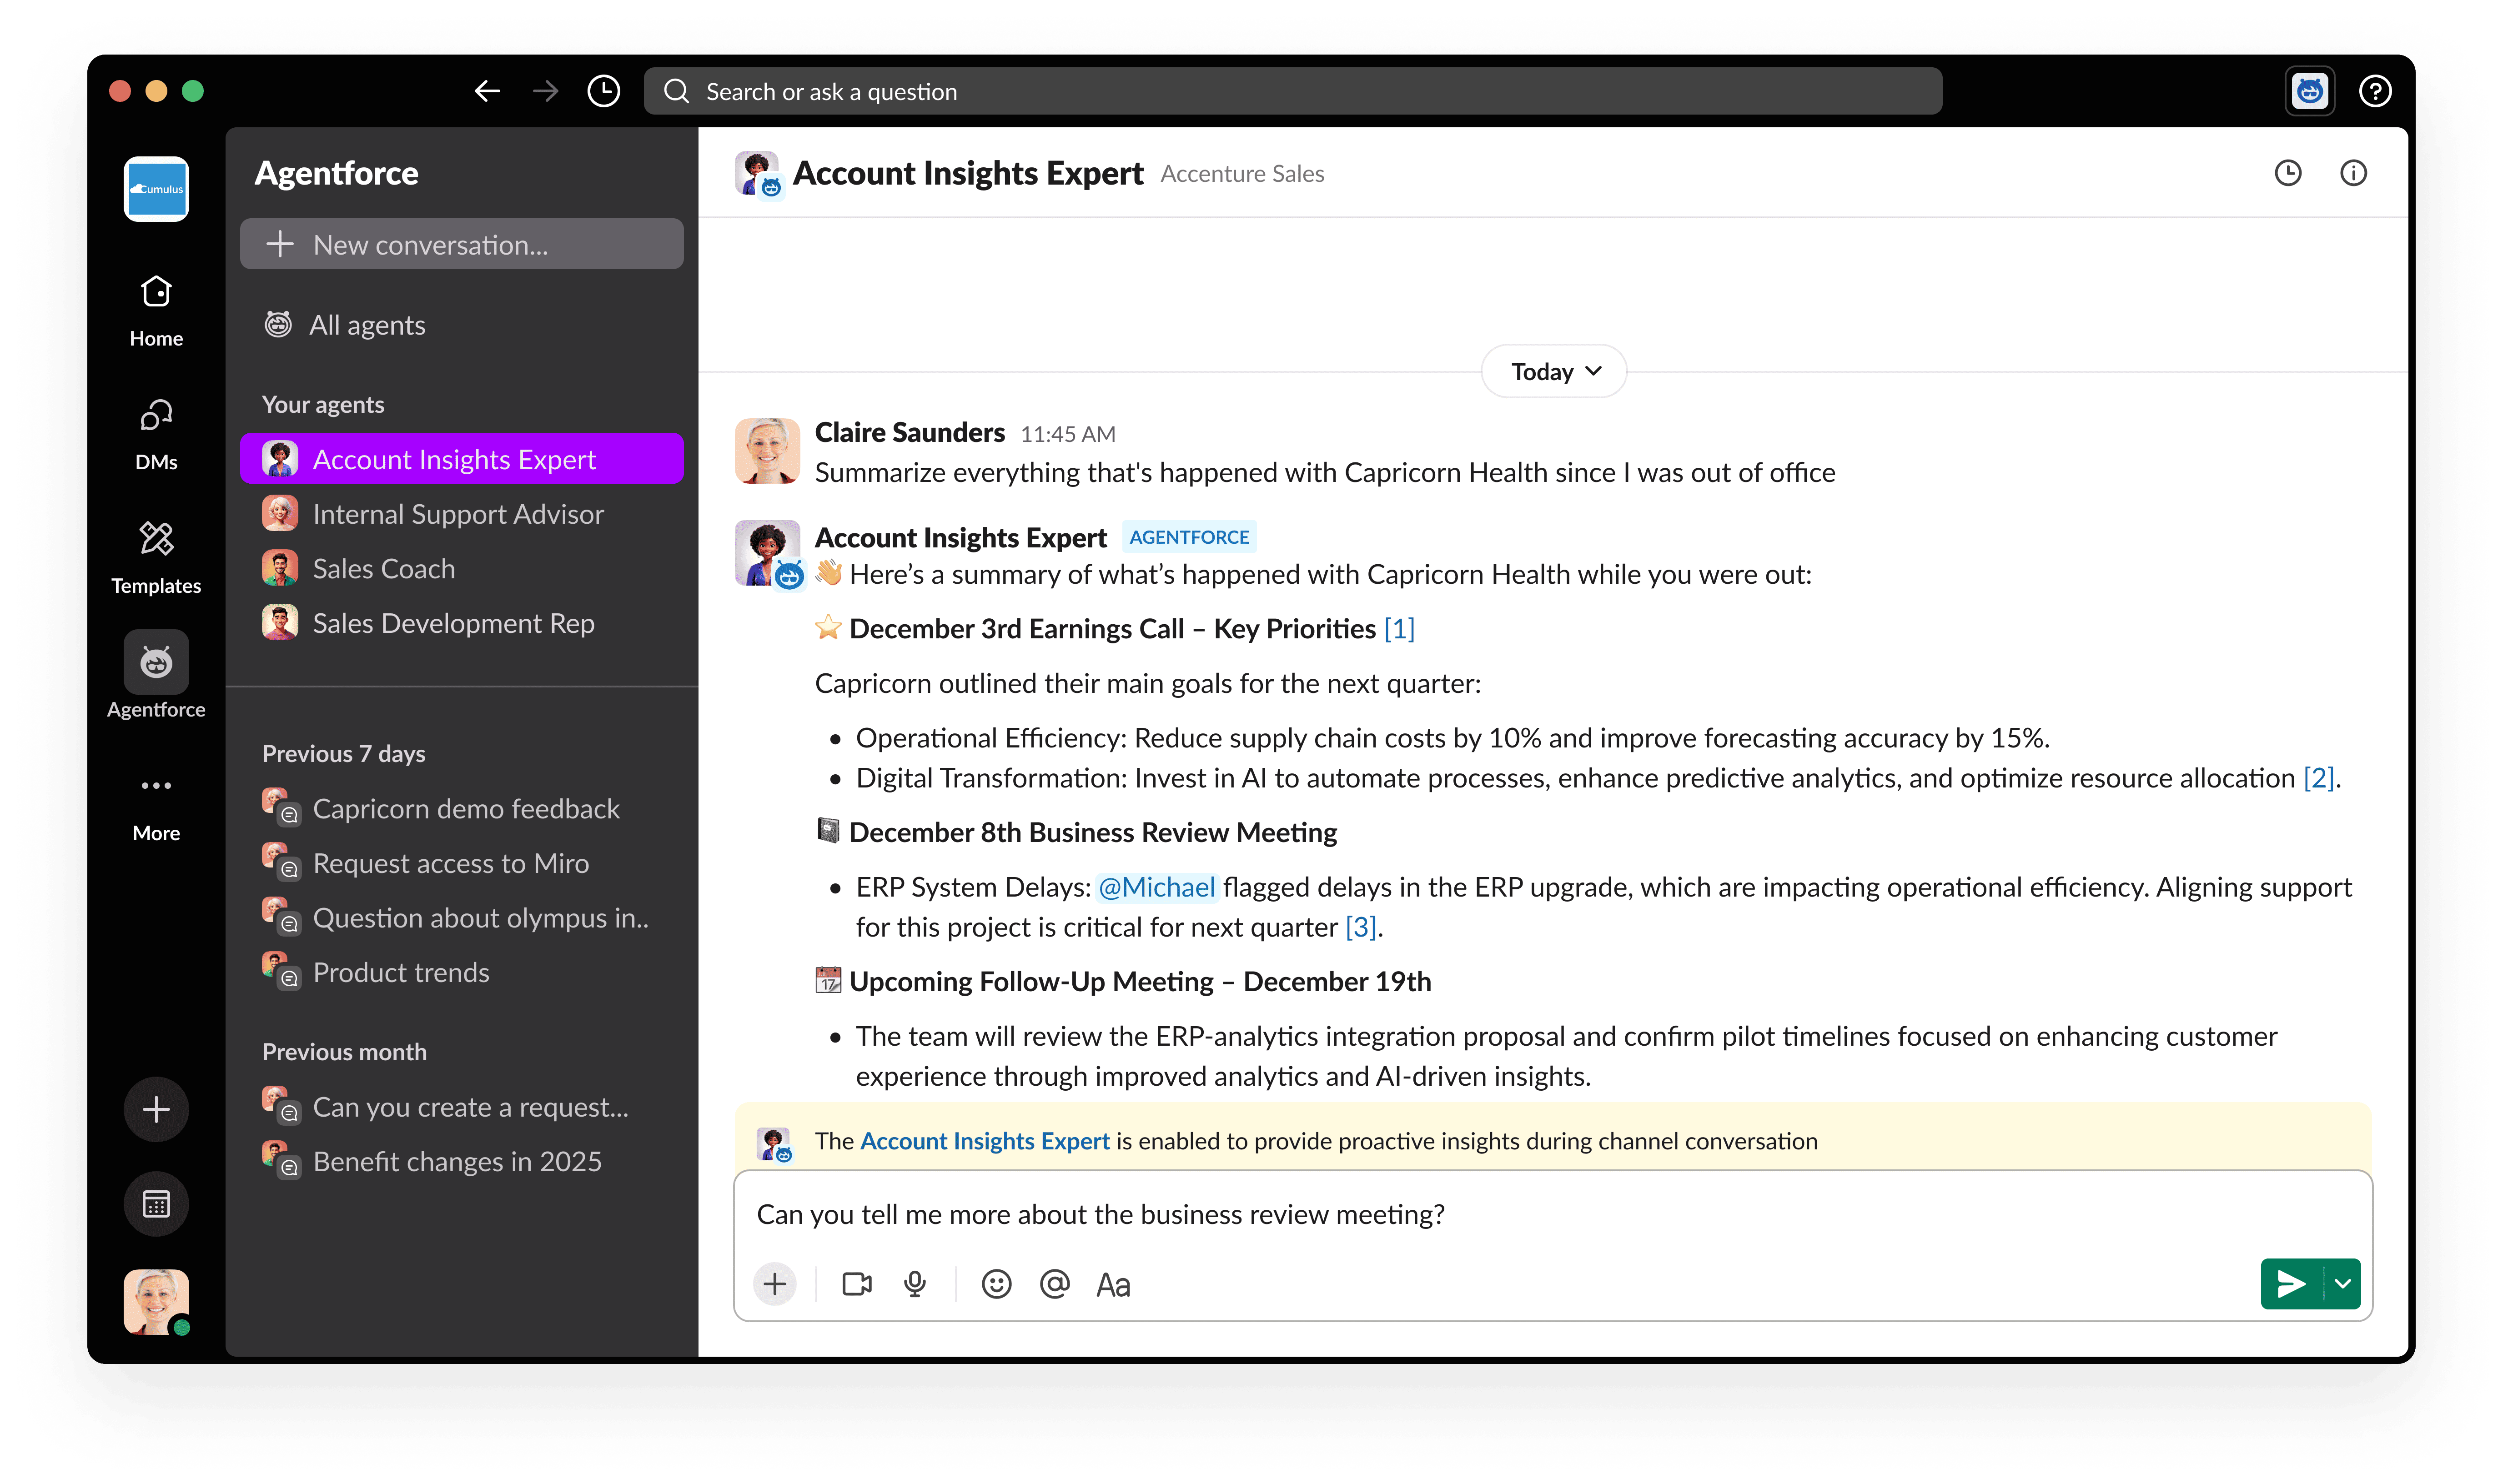Start a New conversation
The height and width of the screenshot is (1484, 2503).
click(x=461, y=245)
